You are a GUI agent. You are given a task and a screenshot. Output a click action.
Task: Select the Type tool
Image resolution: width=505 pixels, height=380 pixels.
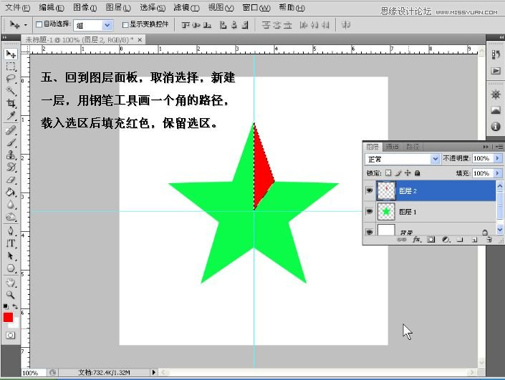pyautogui.click(x=11, y=243)
